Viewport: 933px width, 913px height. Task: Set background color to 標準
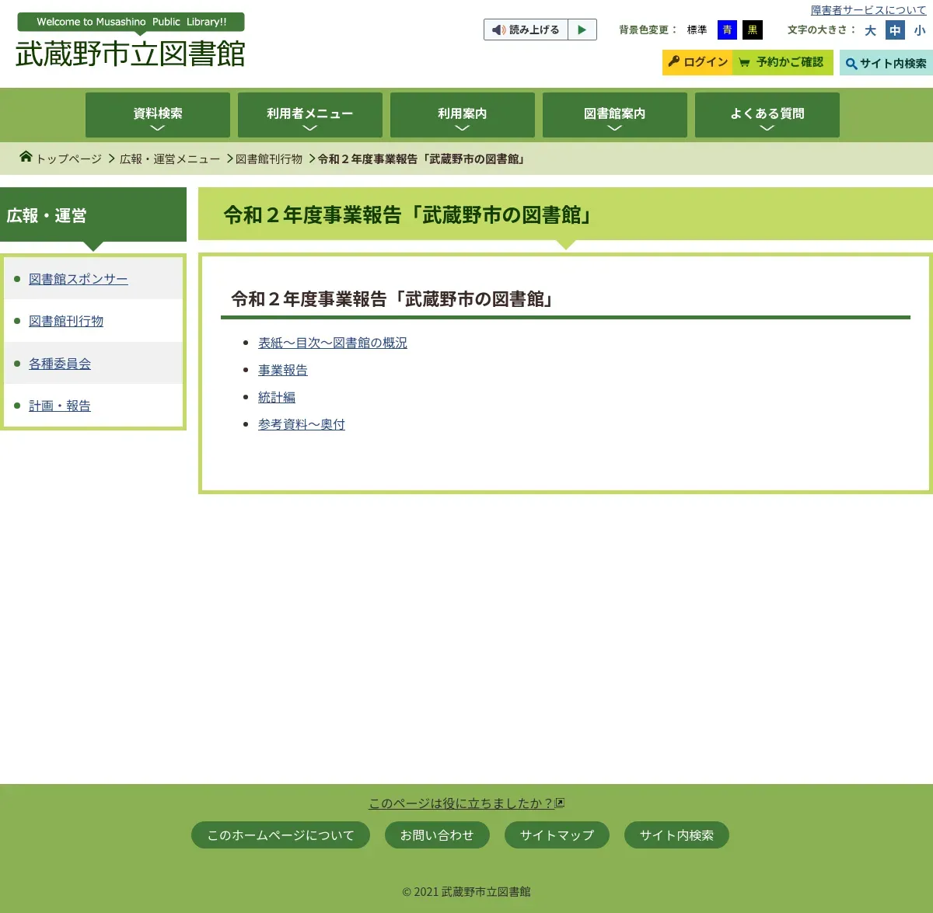coord(697,30)
